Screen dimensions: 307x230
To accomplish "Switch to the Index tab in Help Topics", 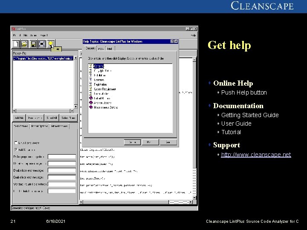I will coord(101,49).
